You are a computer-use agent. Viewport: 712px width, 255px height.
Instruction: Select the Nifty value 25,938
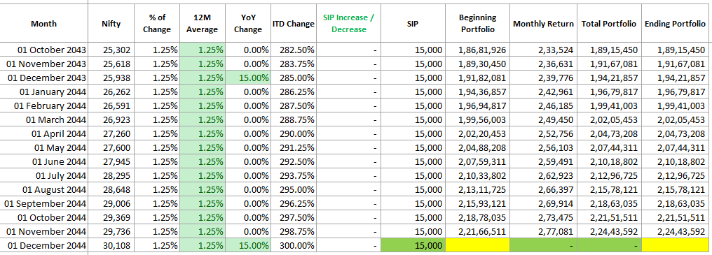click(111, 78)
